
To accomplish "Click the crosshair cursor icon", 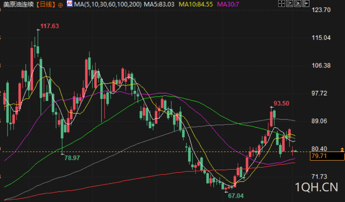I will pyautogui.click(x=282, y=3).
